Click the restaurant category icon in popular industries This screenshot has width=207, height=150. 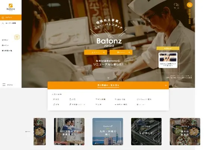[54, 99]
